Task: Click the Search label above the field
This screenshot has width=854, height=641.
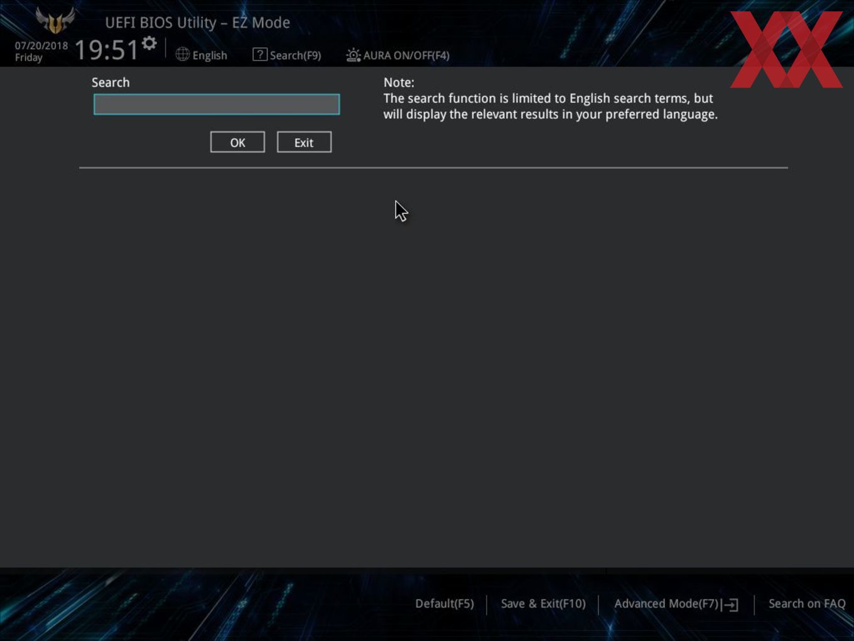Action: click(111, 82)
